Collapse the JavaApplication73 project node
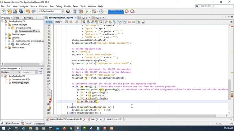Image resolution: width=234 pixels, height=131 pixels. click(x=3, y=21)
